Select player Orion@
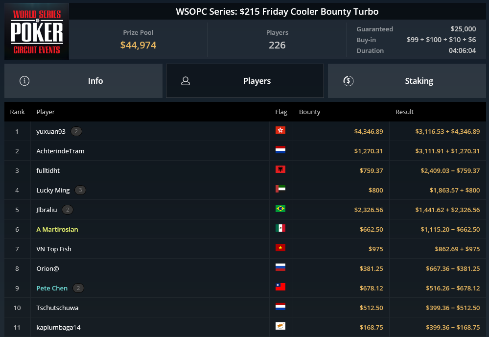Viewport: 489px width, 337px height. [x=47, y=268]
